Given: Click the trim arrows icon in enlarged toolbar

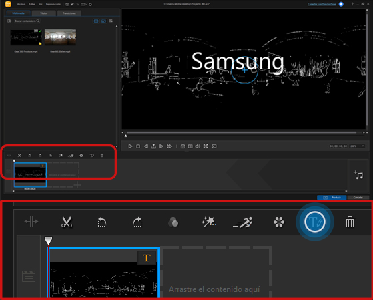Looking at the screenshot, I should [x=31, y=222].
